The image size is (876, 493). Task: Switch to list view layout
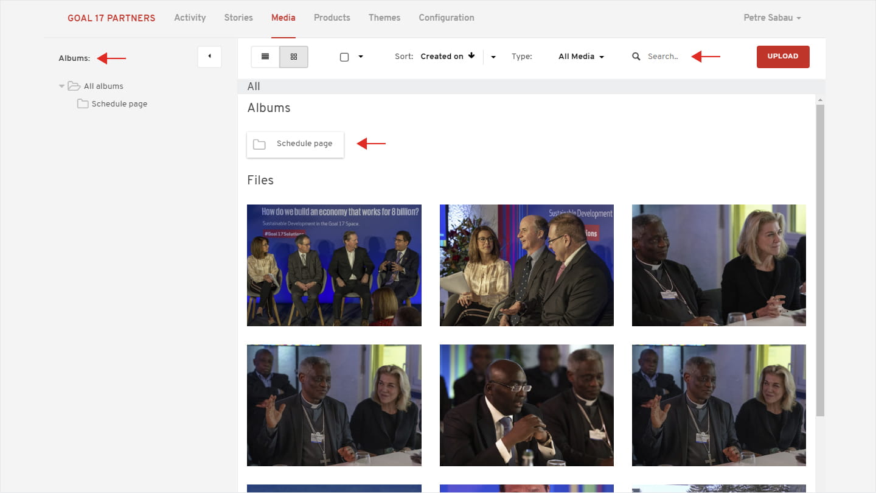click(265, 57)
